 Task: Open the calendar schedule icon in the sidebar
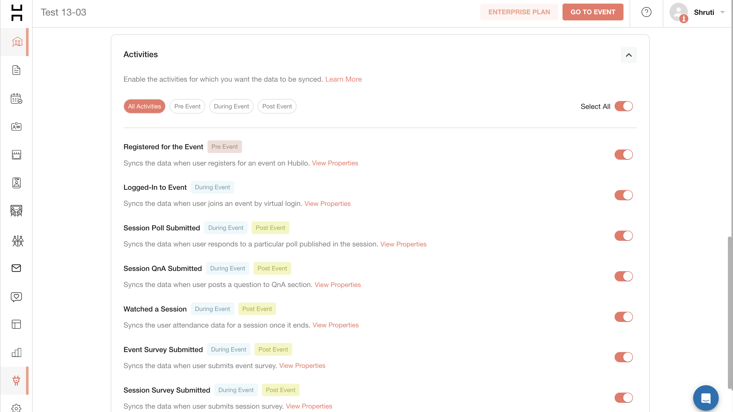[16, 99]
